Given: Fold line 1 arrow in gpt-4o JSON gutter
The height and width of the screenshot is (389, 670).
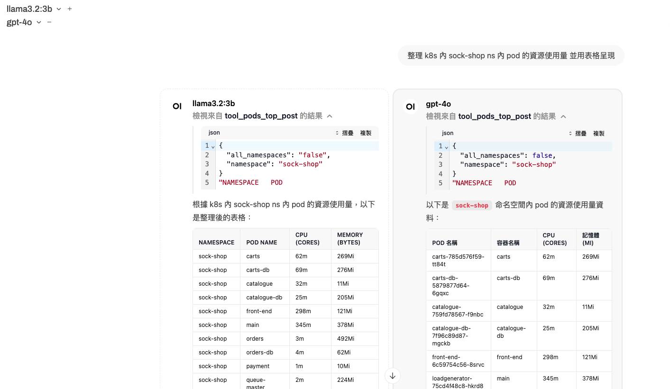Looking at the screenshot, I should coord(446,146).
